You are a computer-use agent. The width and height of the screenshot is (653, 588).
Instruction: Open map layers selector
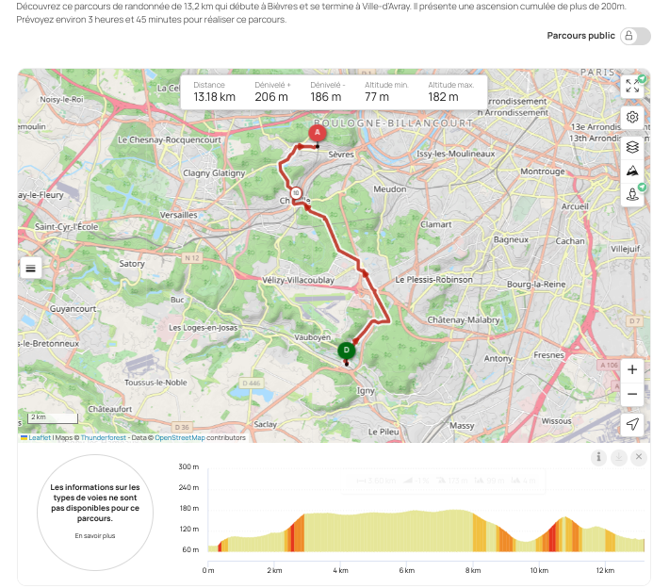(632, 147)
